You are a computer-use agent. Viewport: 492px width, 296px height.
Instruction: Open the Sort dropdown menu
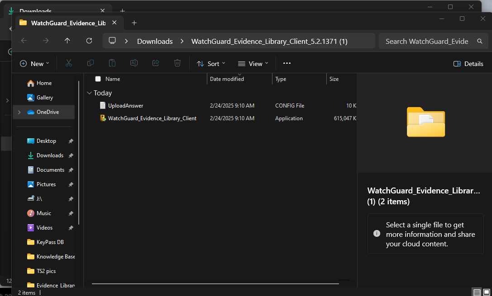point(211,64)
